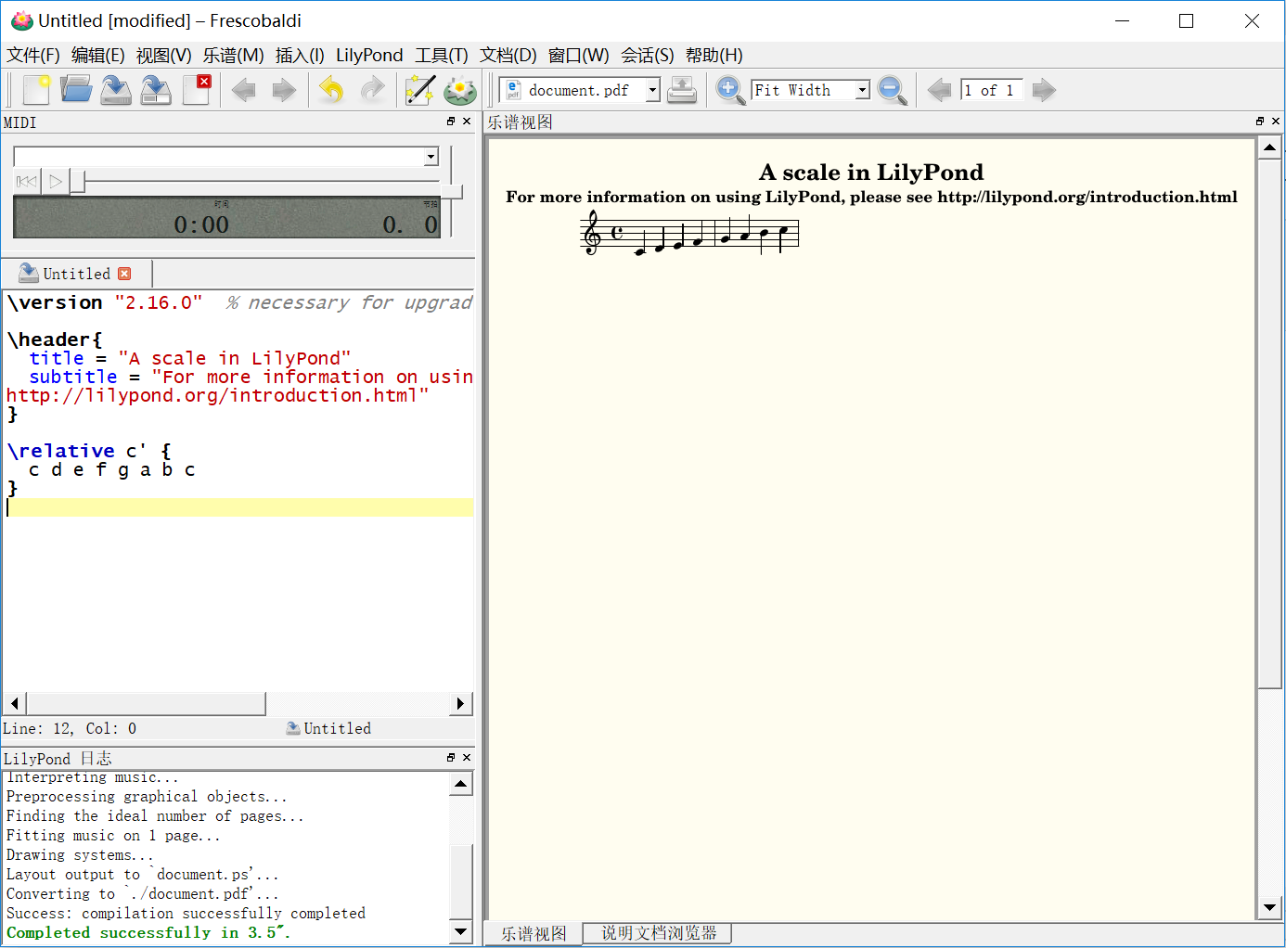Create a new document with the toolbar icon
Image resolution: width=1286 pixels, height=948 pixels.
[x=36, y=90]
